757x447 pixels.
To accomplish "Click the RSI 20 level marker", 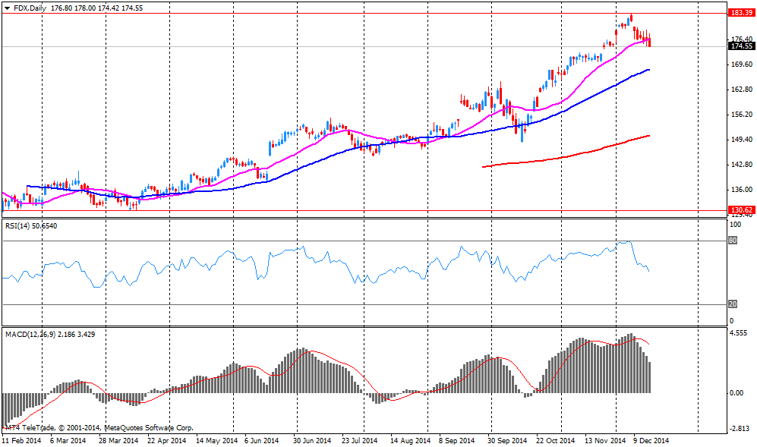I will click(x=733, y=304).
